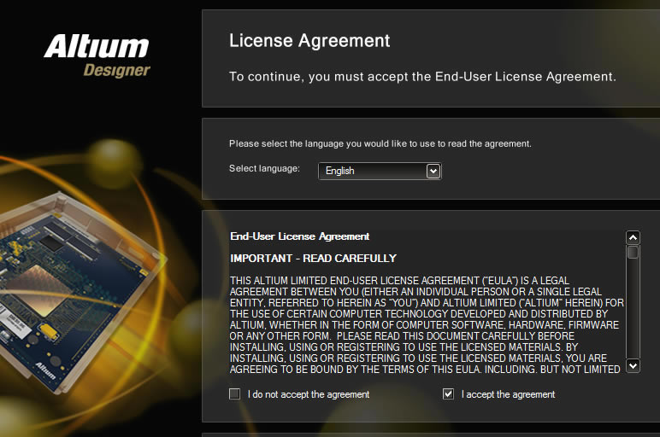Click the 'License Agreement' page heading
This screenshot has width=660, height=437.
[309, 41]
